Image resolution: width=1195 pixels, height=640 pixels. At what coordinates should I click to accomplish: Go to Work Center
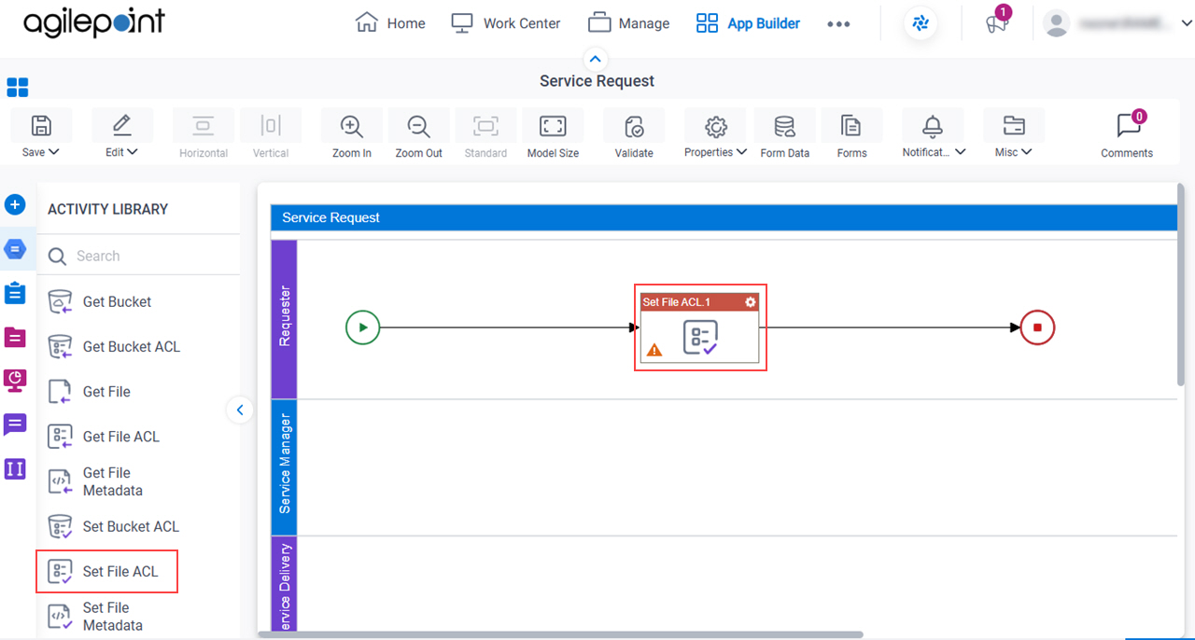505,23
